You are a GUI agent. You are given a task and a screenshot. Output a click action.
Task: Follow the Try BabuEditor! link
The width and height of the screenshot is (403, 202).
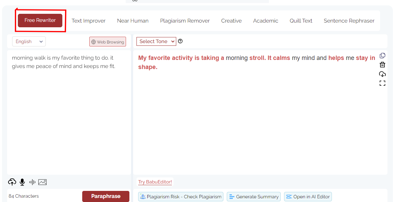click(155, 182)
